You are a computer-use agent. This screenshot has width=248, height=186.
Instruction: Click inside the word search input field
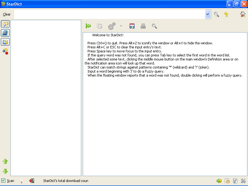[x=108, y=14]
